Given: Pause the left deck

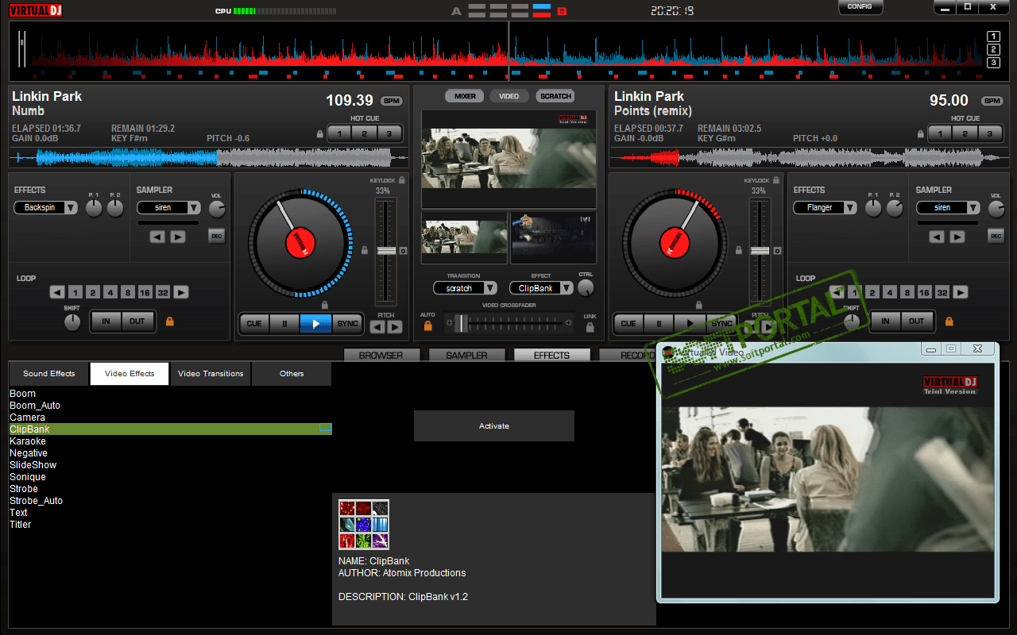Looking at the screenshot, I should [284, 324].
